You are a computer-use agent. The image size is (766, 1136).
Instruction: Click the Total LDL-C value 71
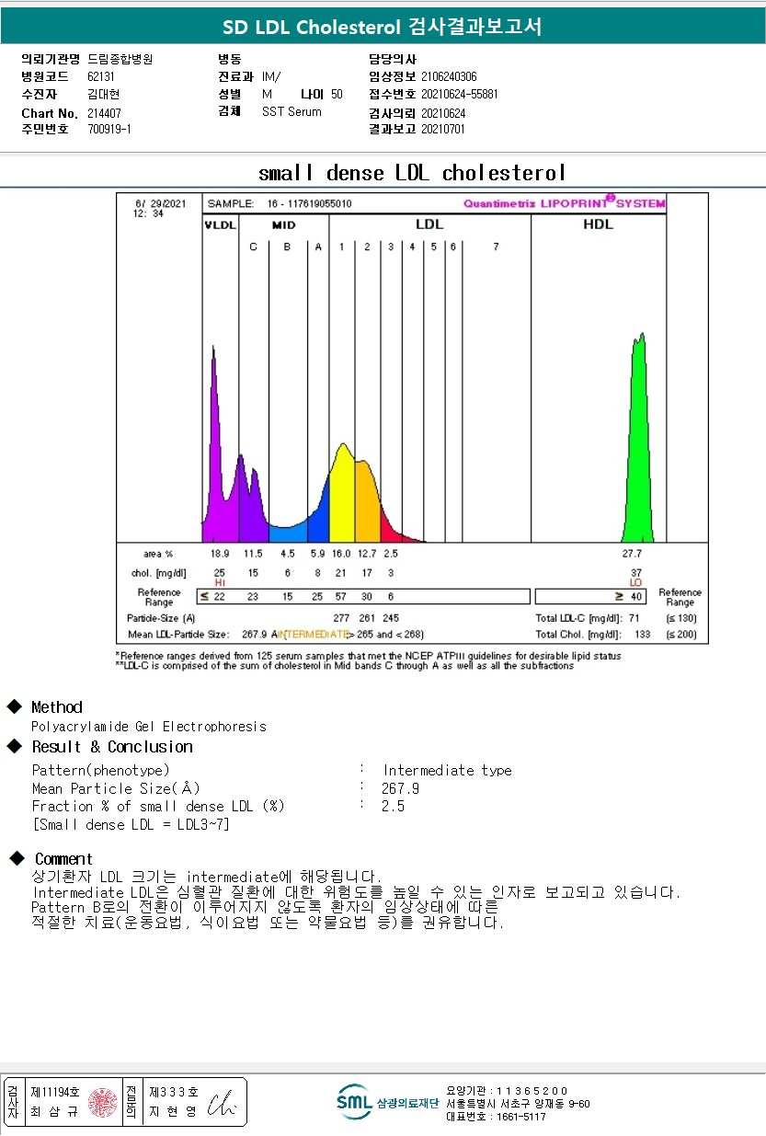pyautogui.click(x=635, y=618)
